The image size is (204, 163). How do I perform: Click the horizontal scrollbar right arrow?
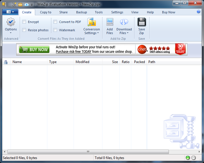pos(199,152)
